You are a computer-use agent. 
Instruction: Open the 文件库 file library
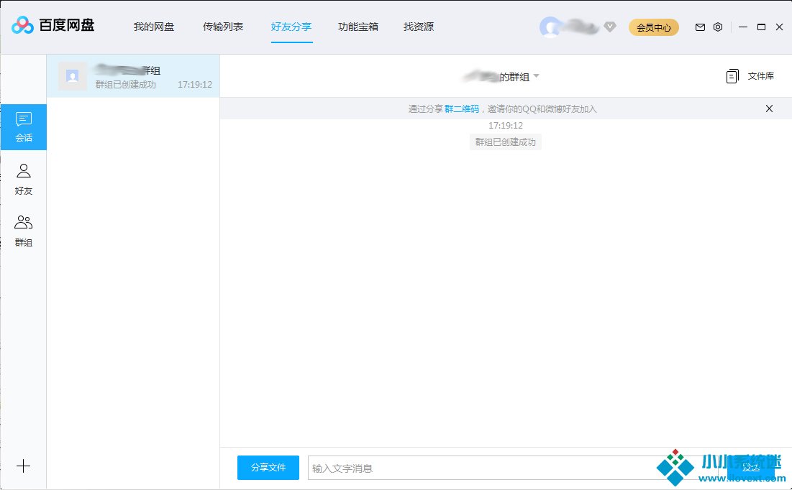(750, 76)
